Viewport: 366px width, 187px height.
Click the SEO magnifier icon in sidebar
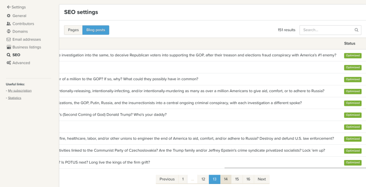[x=9, y=55]
